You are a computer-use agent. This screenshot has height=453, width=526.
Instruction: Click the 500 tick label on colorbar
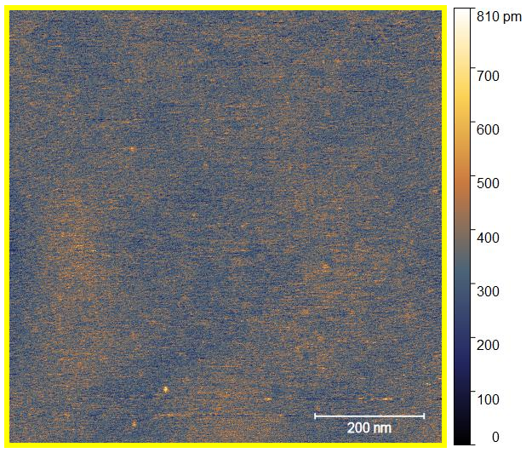488,183
